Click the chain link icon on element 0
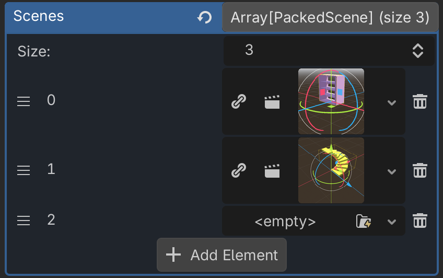443x278 pixels. click(x=239, y=101)
